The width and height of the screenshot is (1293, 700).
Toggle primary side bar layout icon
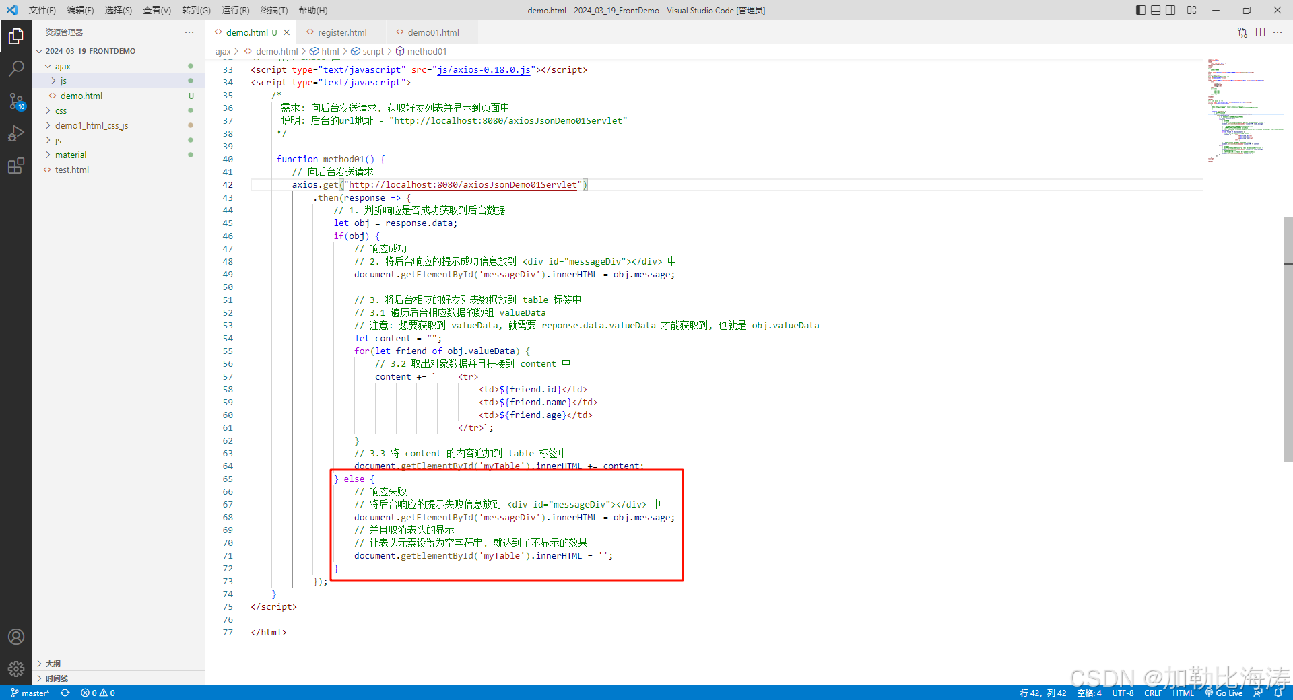(x=1140, y=10)
